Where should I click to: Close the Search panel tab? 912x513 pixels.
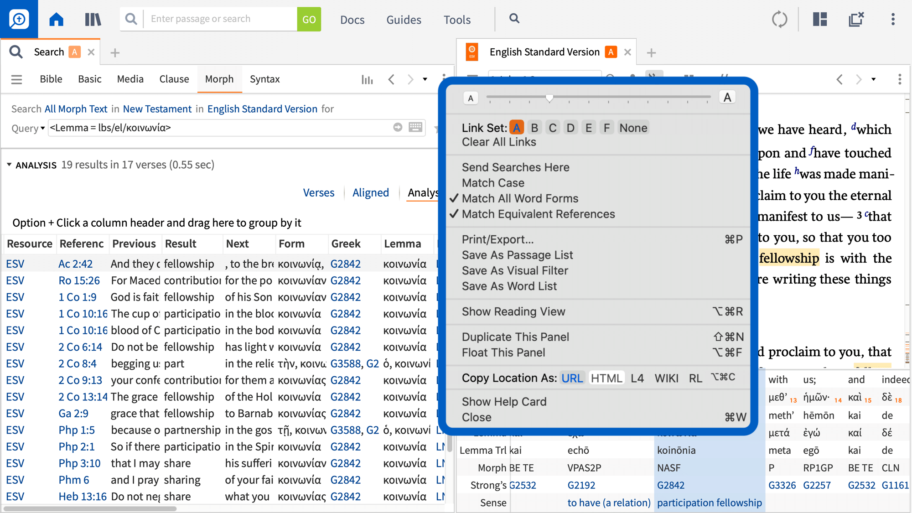91,52
